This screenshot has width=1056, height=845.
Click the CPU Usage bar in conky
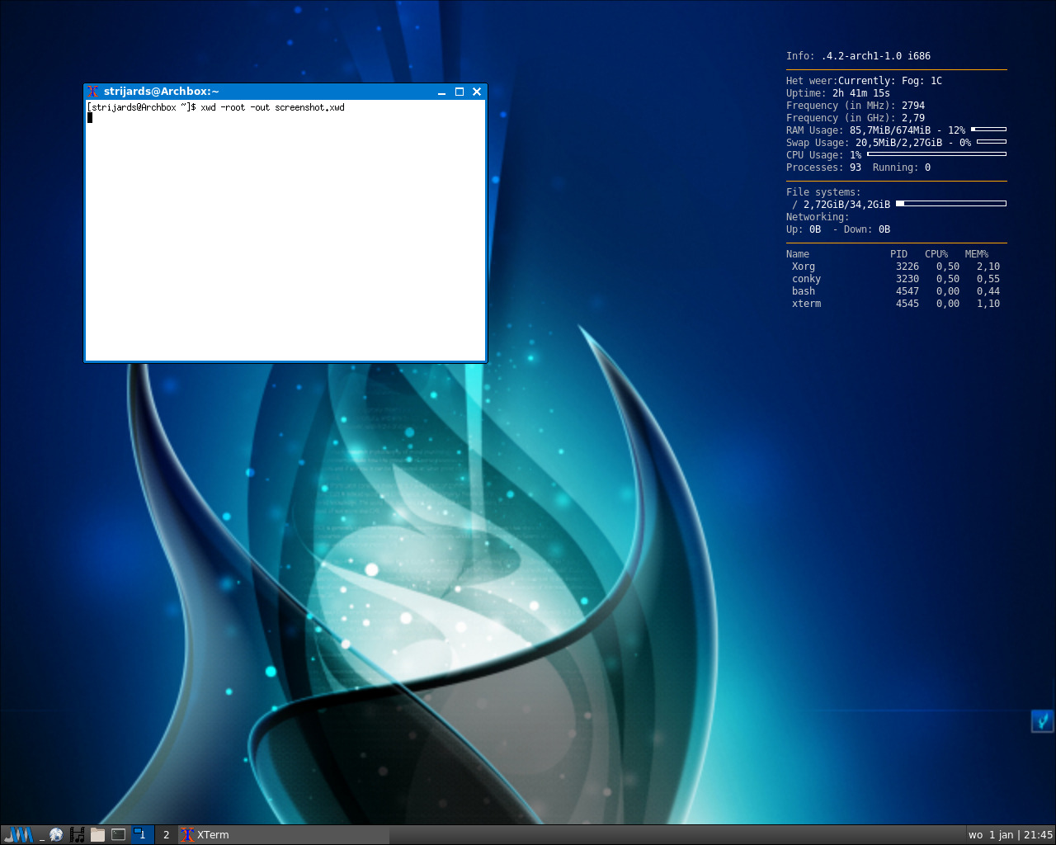click(936, 154)
